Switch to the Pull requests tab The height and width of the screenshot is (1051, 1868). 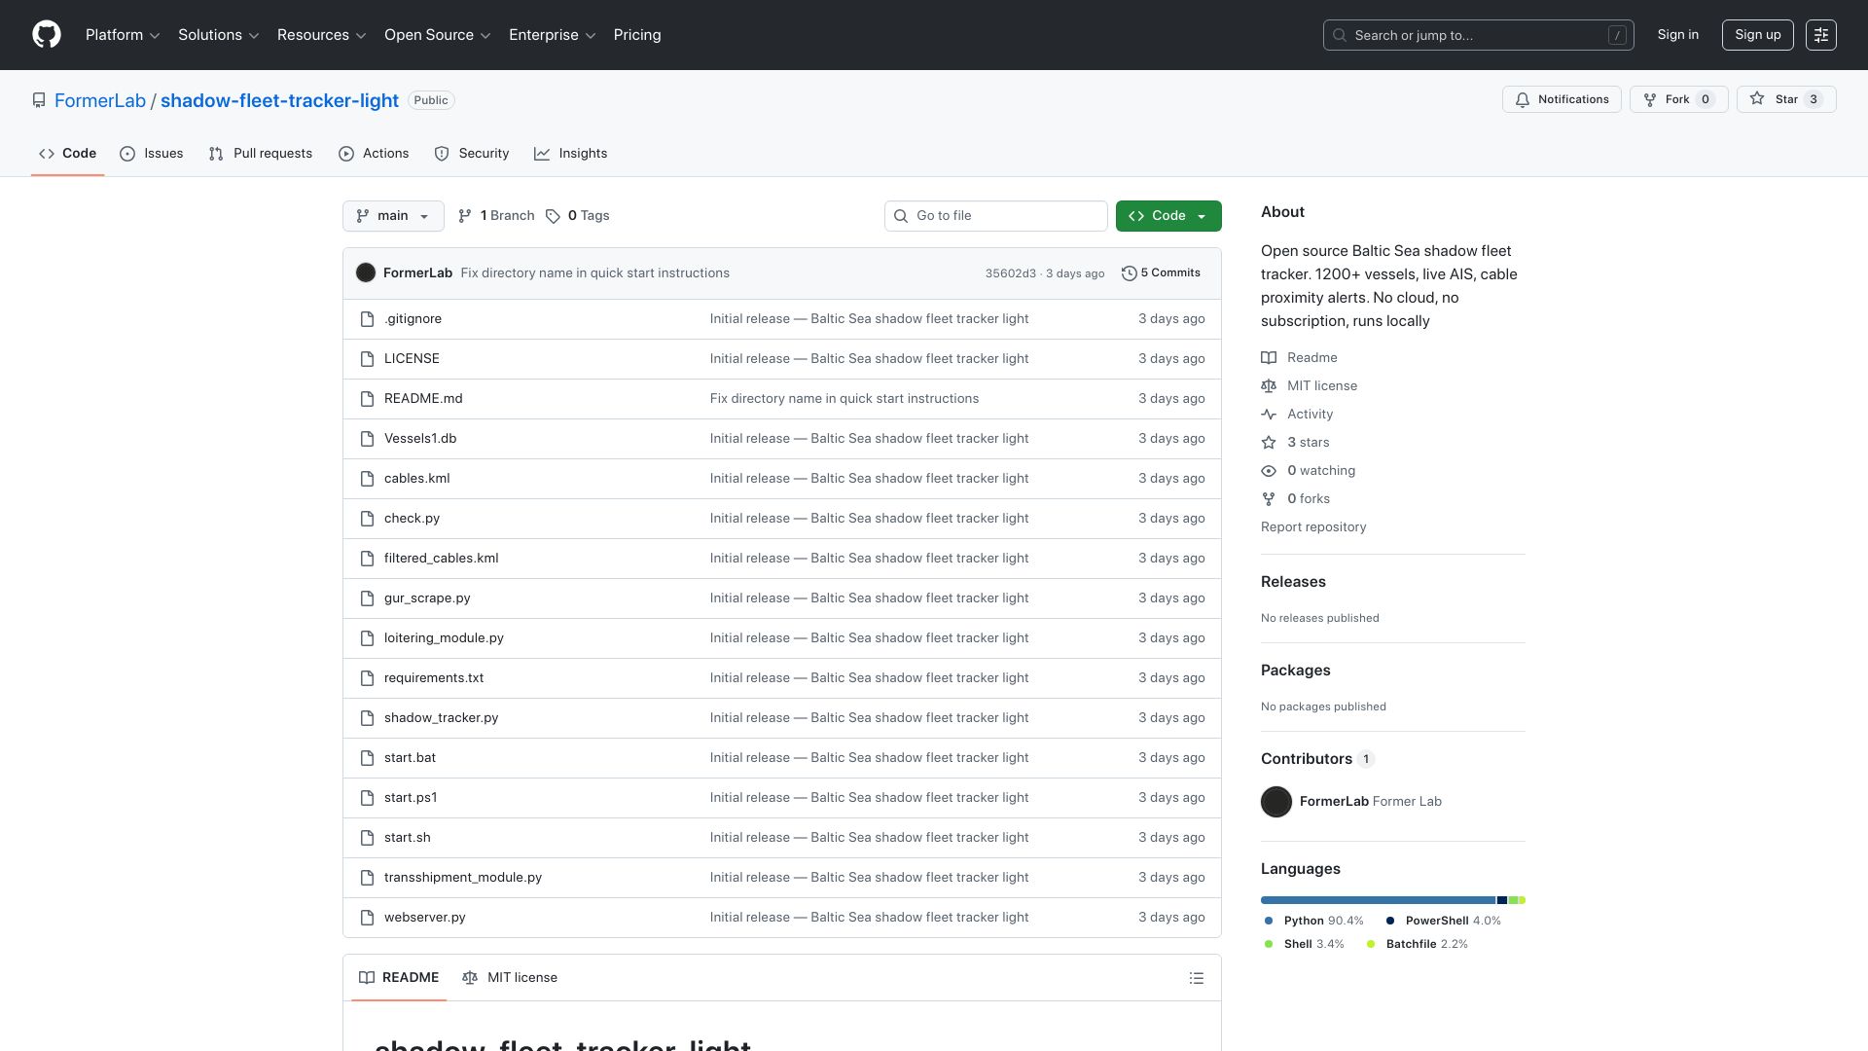261,154
